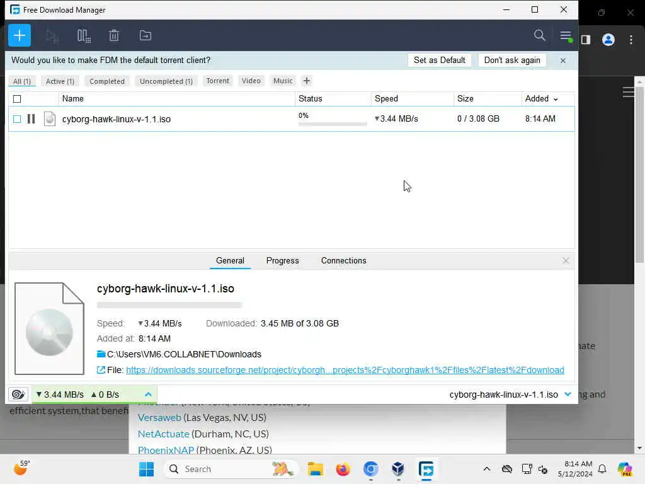Close the download details panel
This screenshot has height=484, width=645.
[566, 260]
